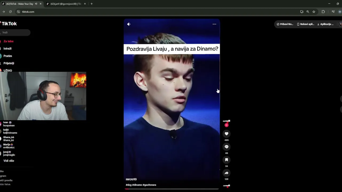The height and width of the screenshot is (192, 342).
Task: Go to TikTok home via logo
Action: 9,23
